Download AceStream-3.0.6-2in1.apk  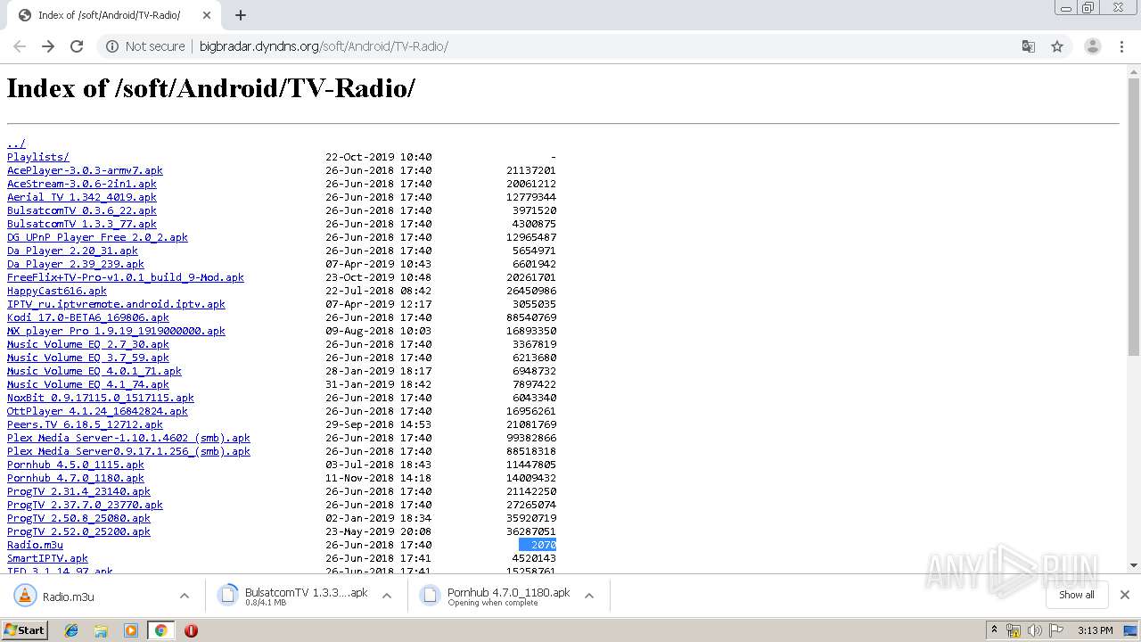(x=82, y=184)
